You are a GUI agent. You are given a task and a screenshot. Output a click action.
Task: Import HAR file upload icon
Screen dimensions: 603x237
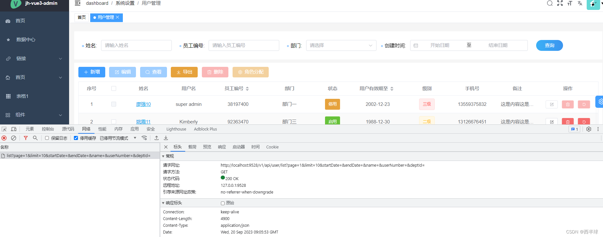[156, 138]
